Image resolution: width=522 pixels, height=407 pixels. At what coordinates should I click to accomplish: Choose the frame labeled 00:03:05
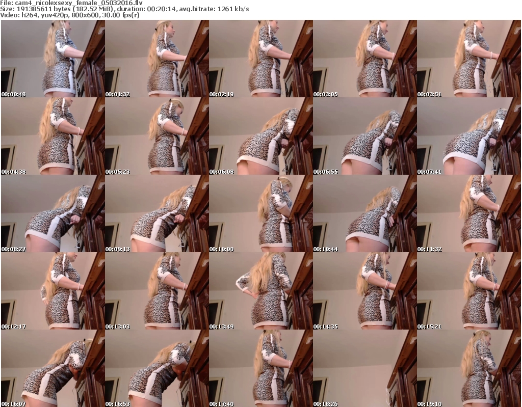coord(365,59)
